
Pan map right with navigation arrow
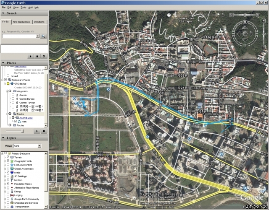pos(251,34)
